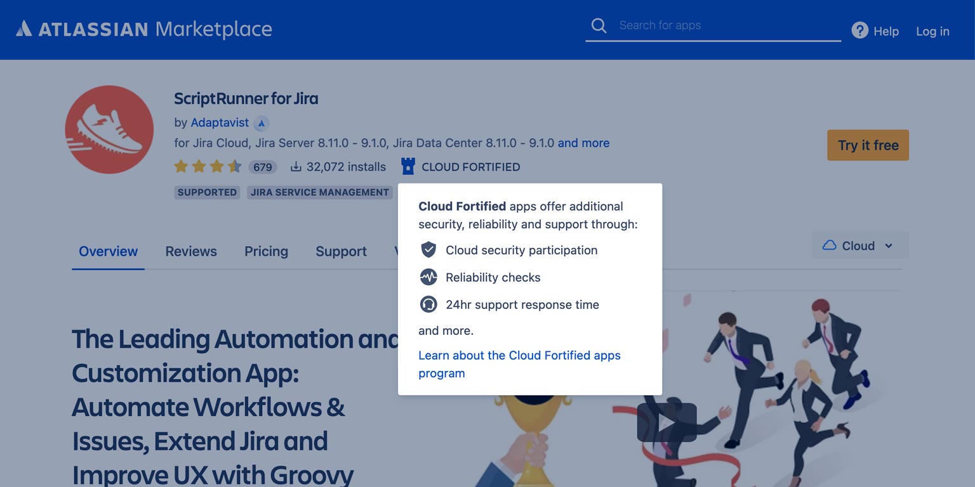This screenshot has height=487, width=975.
Task: Click the Try it free button
Action: tap(867, 145)
